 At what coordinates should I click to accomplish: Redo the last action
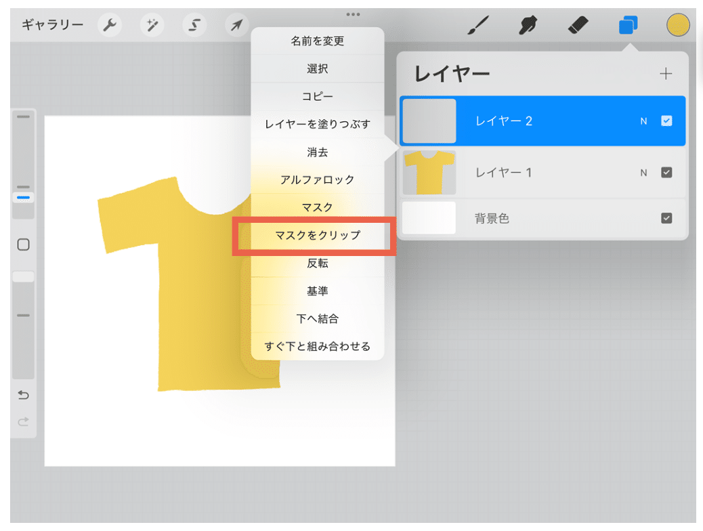(23, 421)
